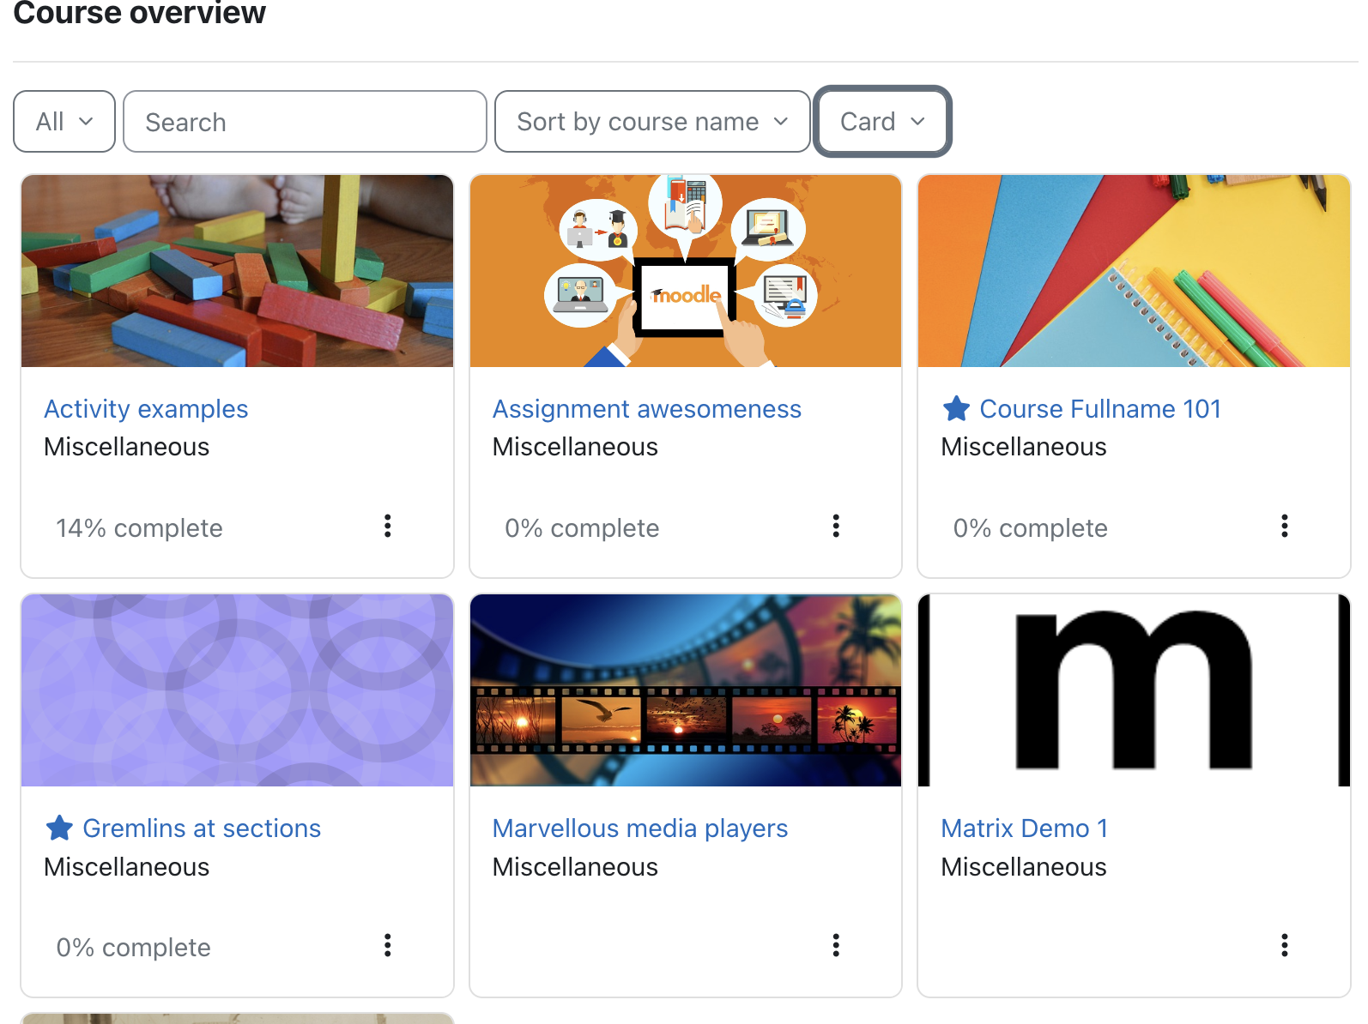Open the All courses filter dropdown
Image resolution: width=1368 pixels, height=1024 pixels.
coord(64,122)
